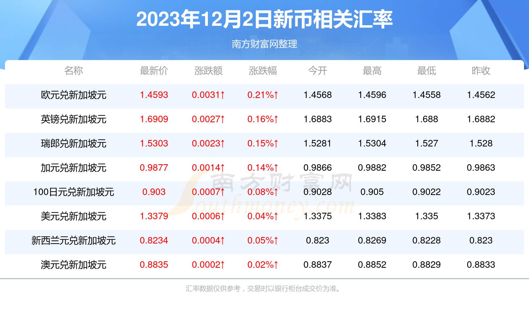
Task: Click the change amount 0.0023↑
Action: (x=208, y=143)
